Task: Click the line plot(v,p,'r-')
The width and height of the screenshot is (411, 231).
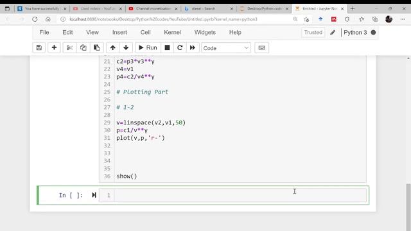Action: click(x=141, y=138)
